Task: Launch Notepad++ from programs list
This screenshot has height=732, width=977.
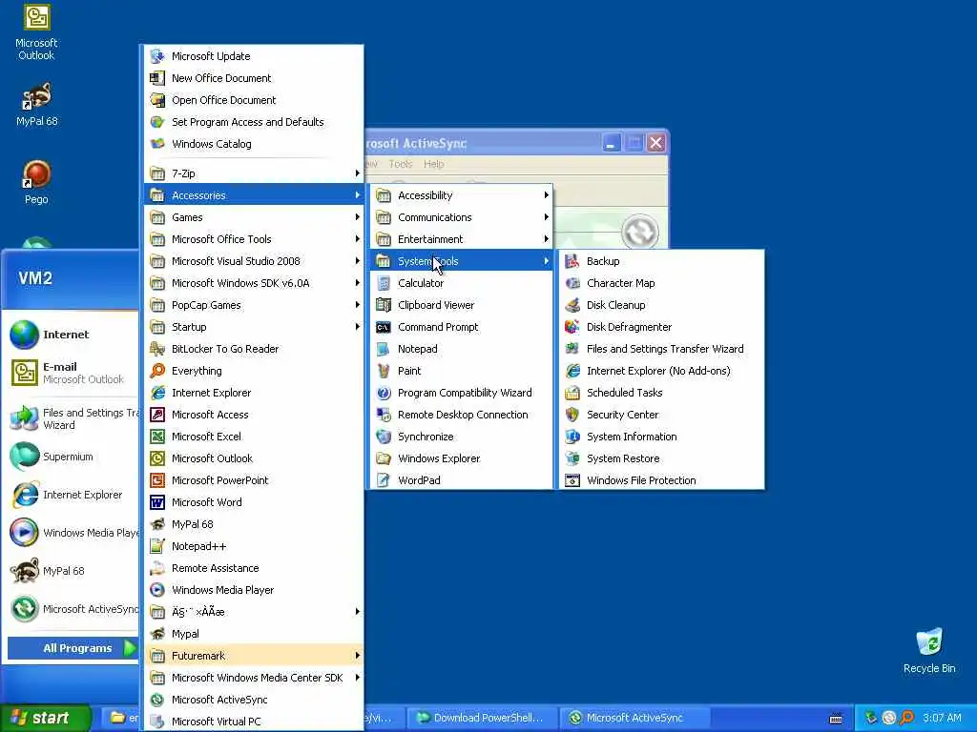Action: click(254, 546)
